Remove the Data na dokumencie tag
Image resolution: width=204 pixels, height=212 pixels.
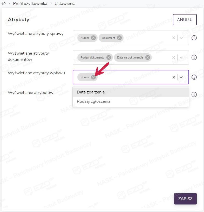147,57
